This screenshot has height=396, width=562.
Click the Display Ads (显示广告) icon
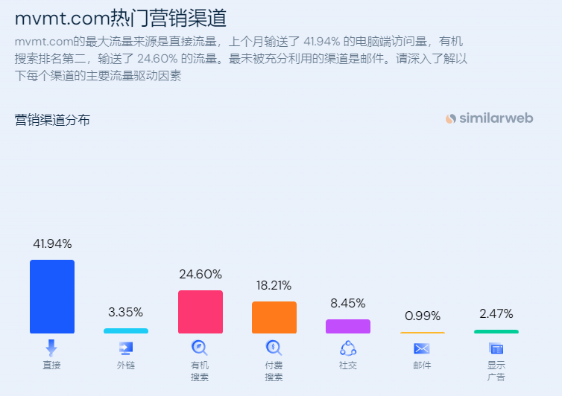coord(496,348)
